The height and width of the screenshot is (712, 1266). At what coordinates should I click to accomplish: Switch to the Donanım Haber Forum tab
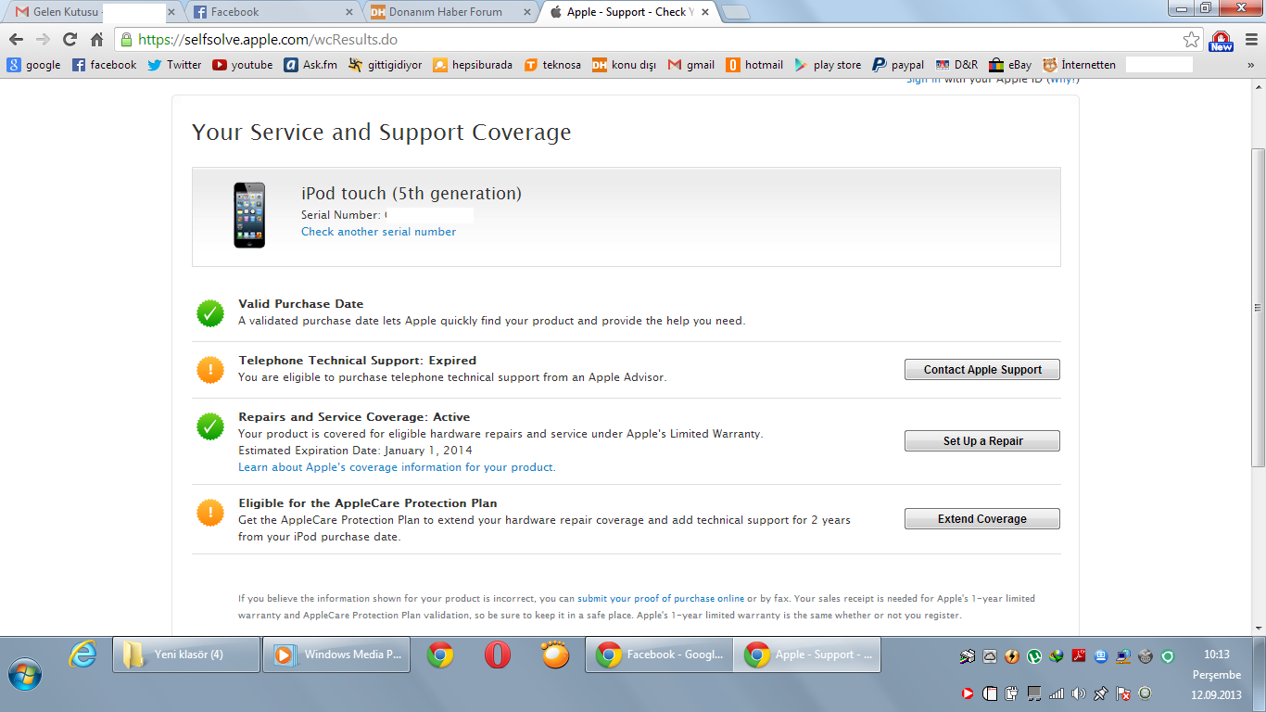click(x=447, y=12)
